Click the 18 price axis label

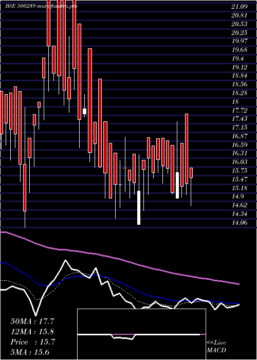pyautogui.click(x=235, y=102)
